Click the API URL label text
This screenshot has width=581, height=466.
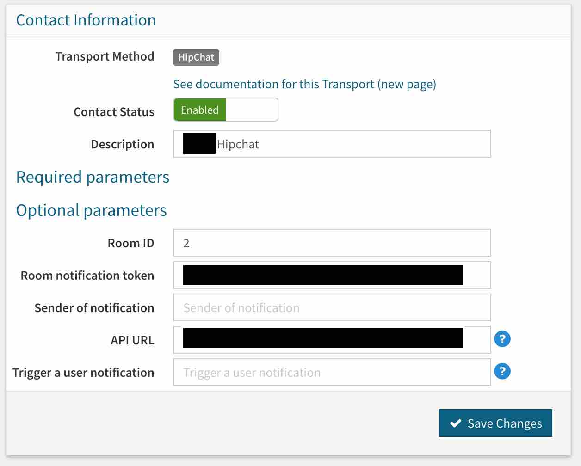point(132,340)
